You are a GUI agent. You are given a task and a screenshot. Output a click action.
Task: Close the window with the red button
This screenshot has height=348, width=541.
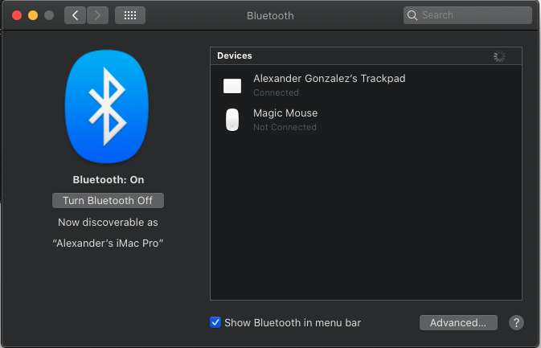click(17, 15)
